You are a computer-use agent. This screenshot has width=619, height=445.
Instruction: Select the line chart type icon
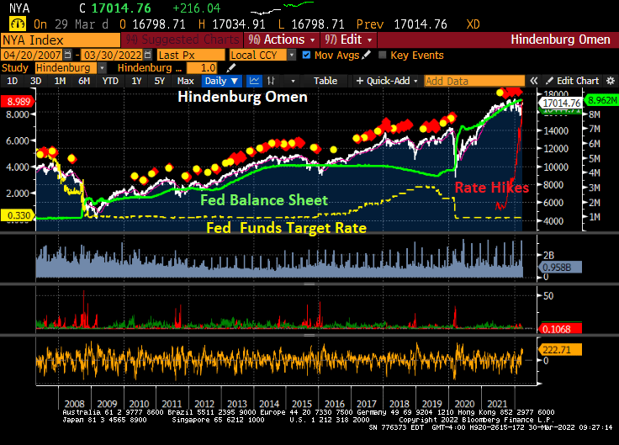(x=256, y=81)
